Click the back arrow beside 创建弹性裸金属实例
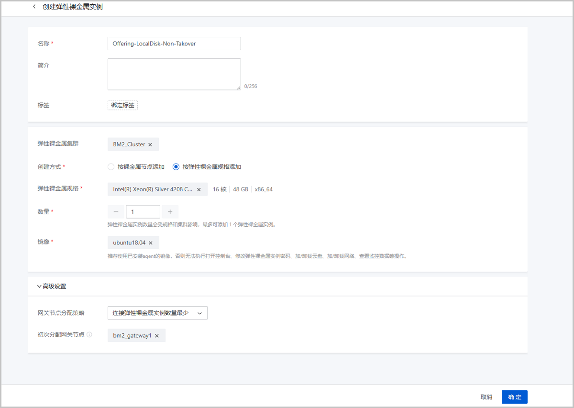Viewport: 574px width, 408px height. 34,7
